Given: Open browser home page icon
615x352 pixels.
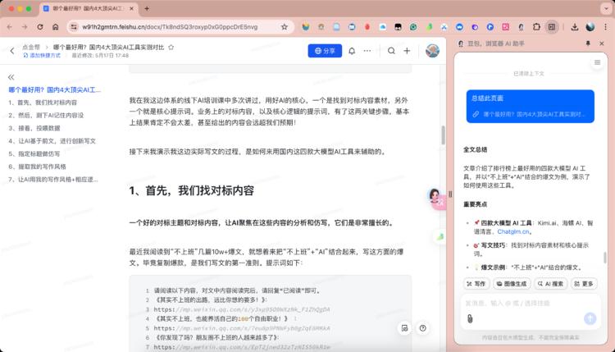Looking at the screenshot, I should click(x=55, y=27).
